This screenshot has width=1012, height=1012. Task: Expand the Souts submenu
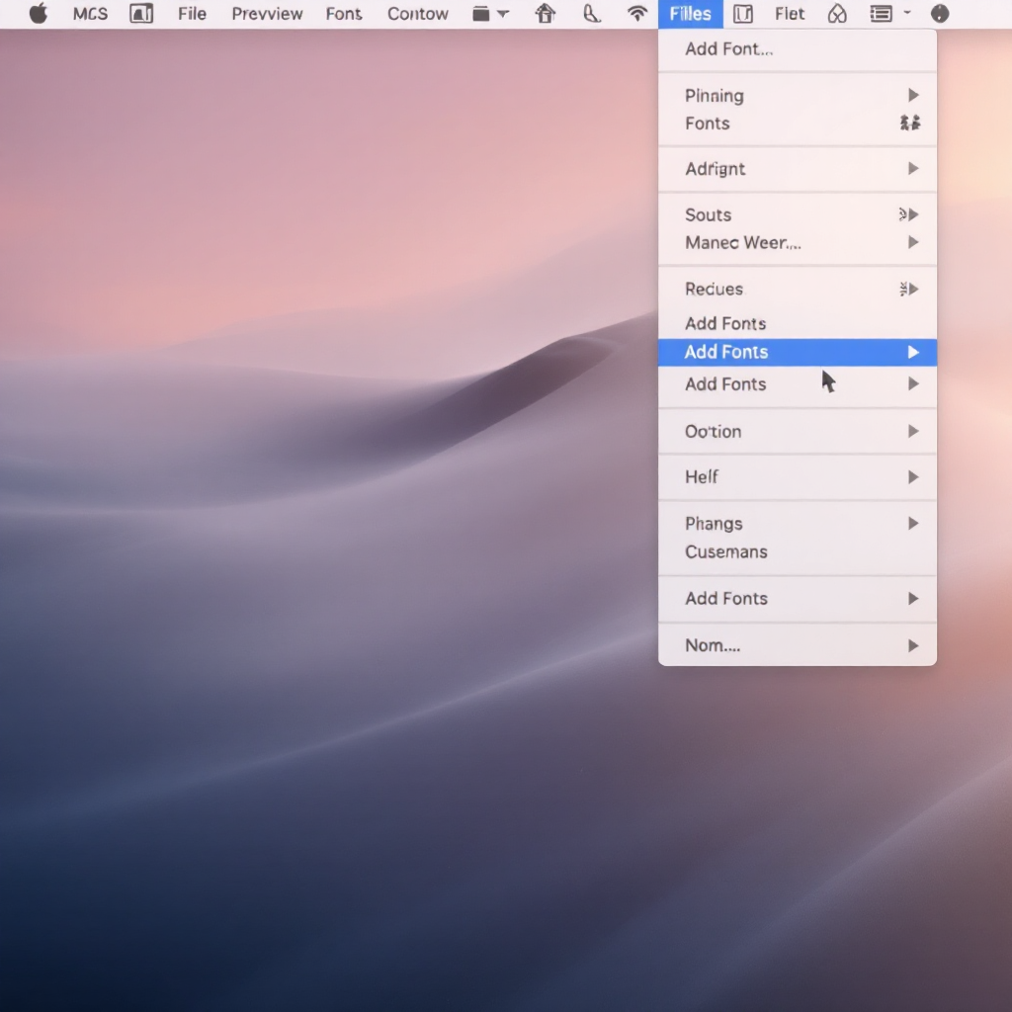click(x=798, y=214)
